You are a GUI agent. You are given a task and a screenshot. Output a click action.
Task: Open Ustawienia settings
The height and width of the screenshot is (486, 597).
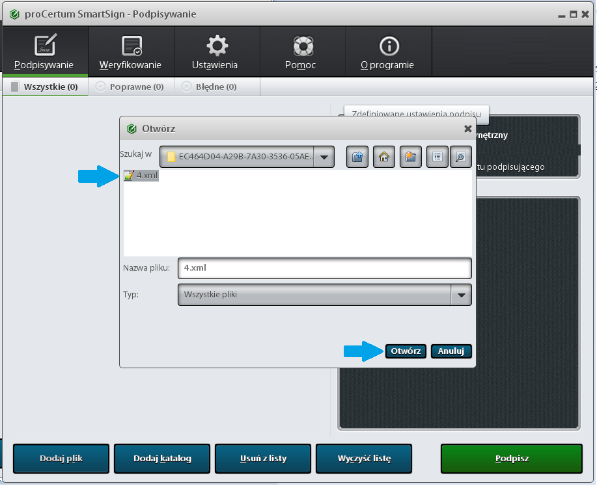coord(217,52)
